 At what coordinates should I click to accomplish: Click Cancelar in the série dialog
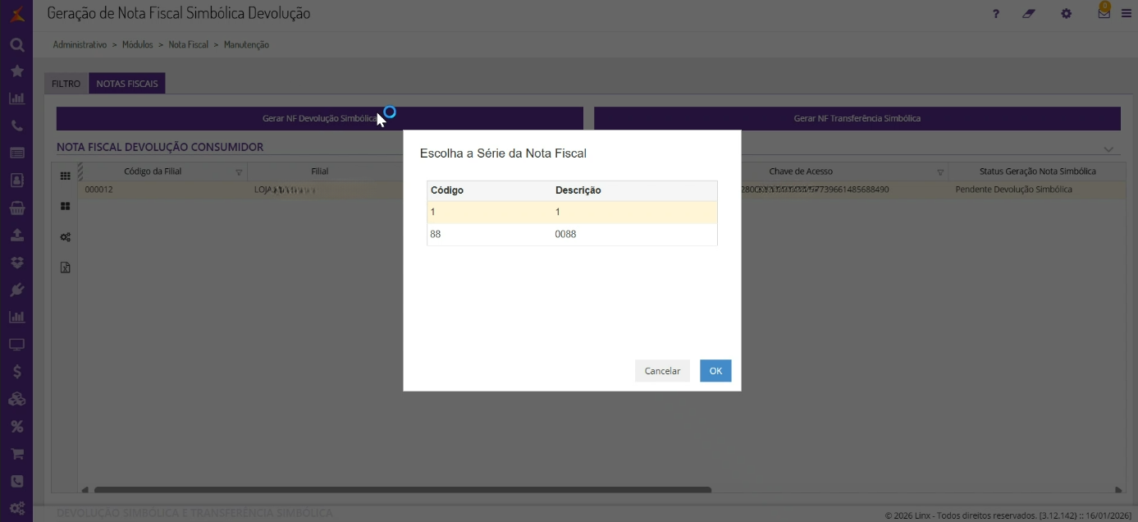662,371
